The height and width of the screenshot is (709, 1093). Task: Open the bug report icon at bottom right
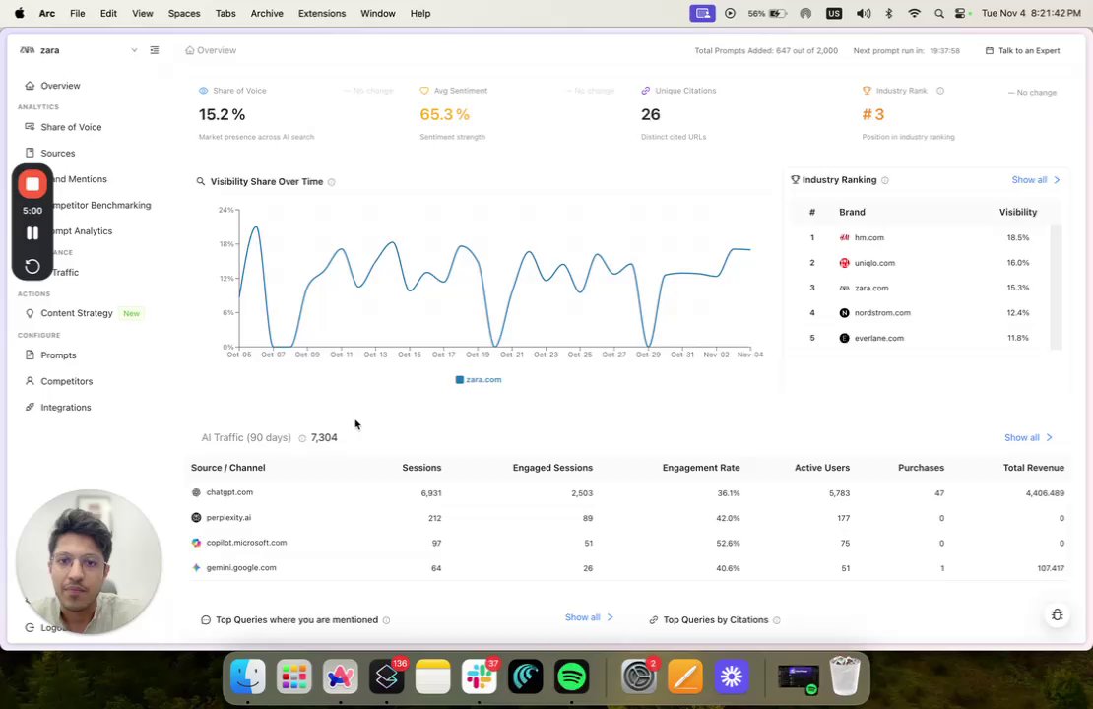point(1057,614)
